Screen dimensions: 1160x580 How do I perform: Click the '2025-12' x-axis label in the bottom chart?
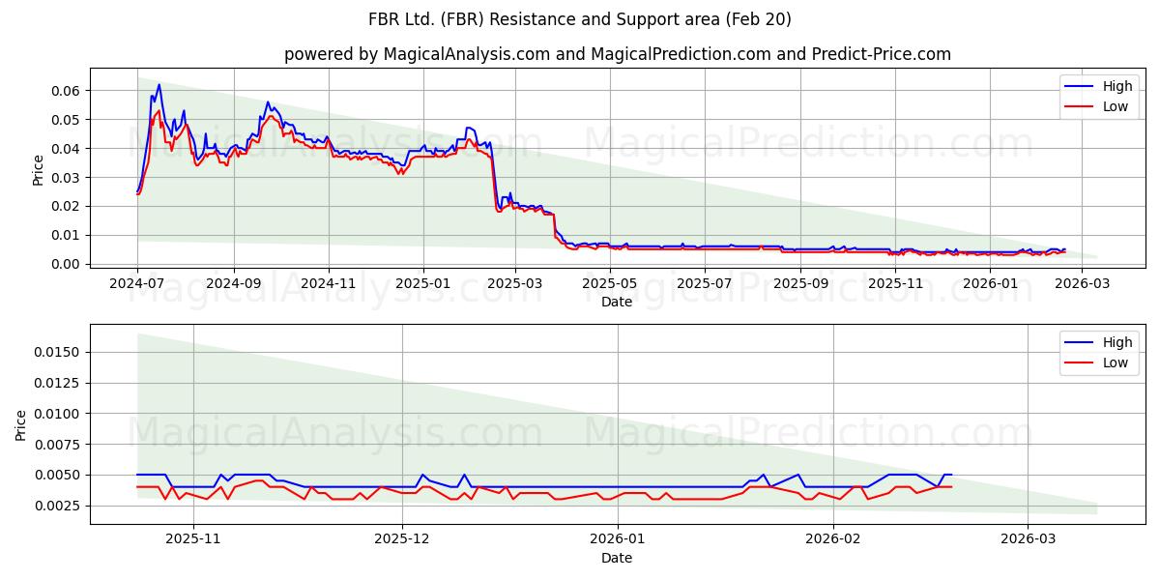point(402,539)
